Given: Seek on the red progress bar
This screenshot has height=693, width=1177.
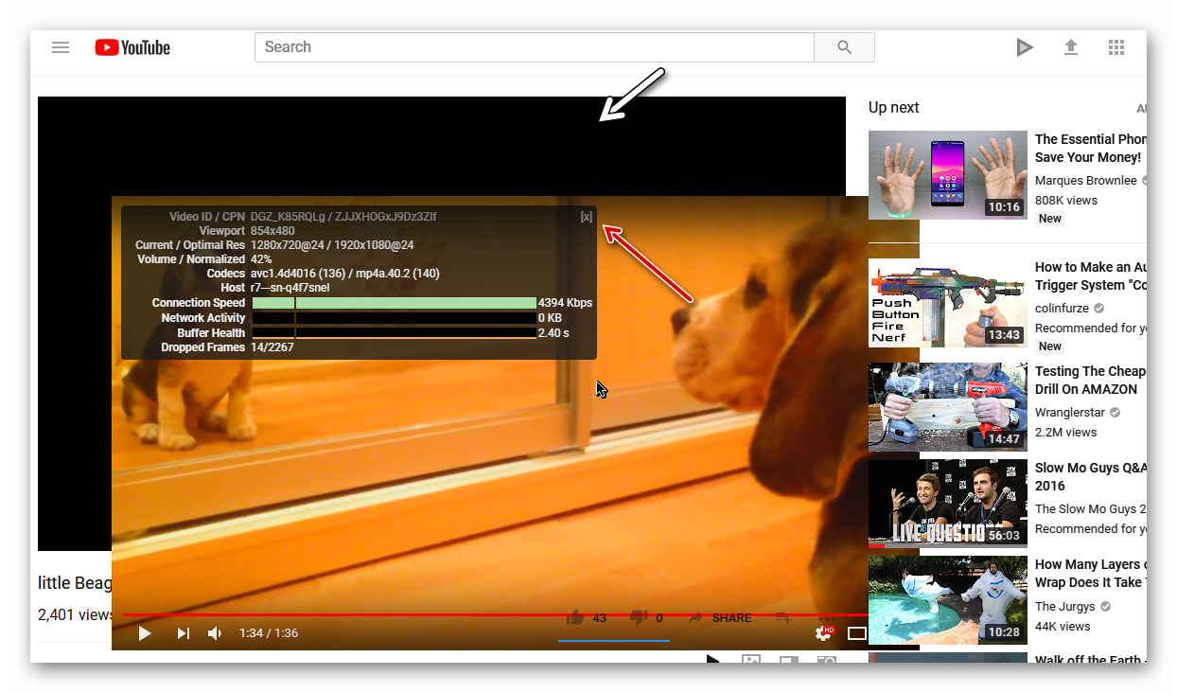Looking at the screenshot, I should click(x=495, y=614).
